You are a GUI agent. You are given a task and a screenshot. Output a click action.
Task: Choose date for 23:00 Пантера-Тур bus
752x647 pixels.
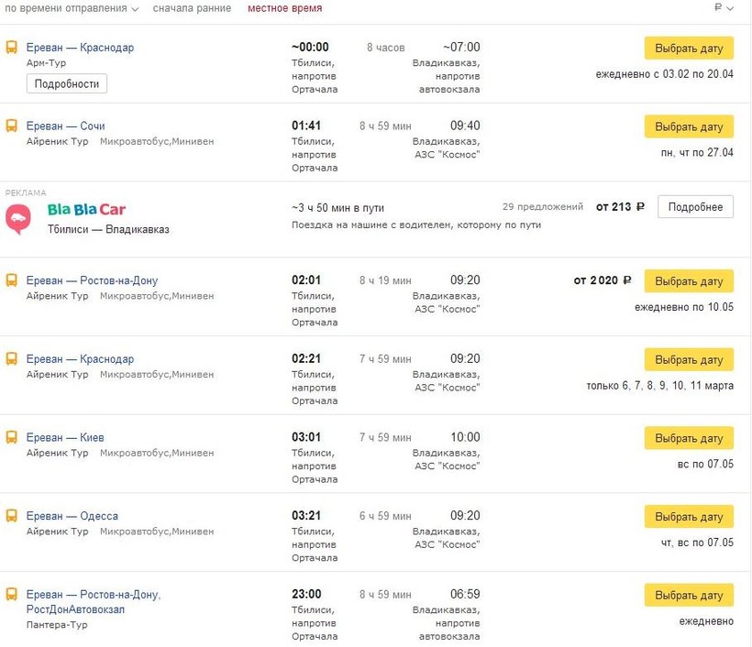689,596
